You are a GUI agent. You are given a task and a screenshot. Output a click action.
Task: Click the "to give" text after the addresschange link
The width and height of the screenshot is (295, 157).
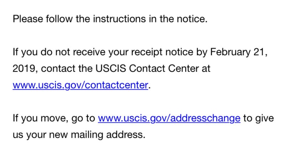pos(258,118)
